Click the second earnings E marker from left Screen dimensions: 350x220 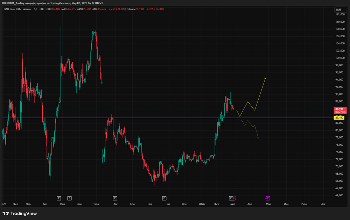click(69, 198)
